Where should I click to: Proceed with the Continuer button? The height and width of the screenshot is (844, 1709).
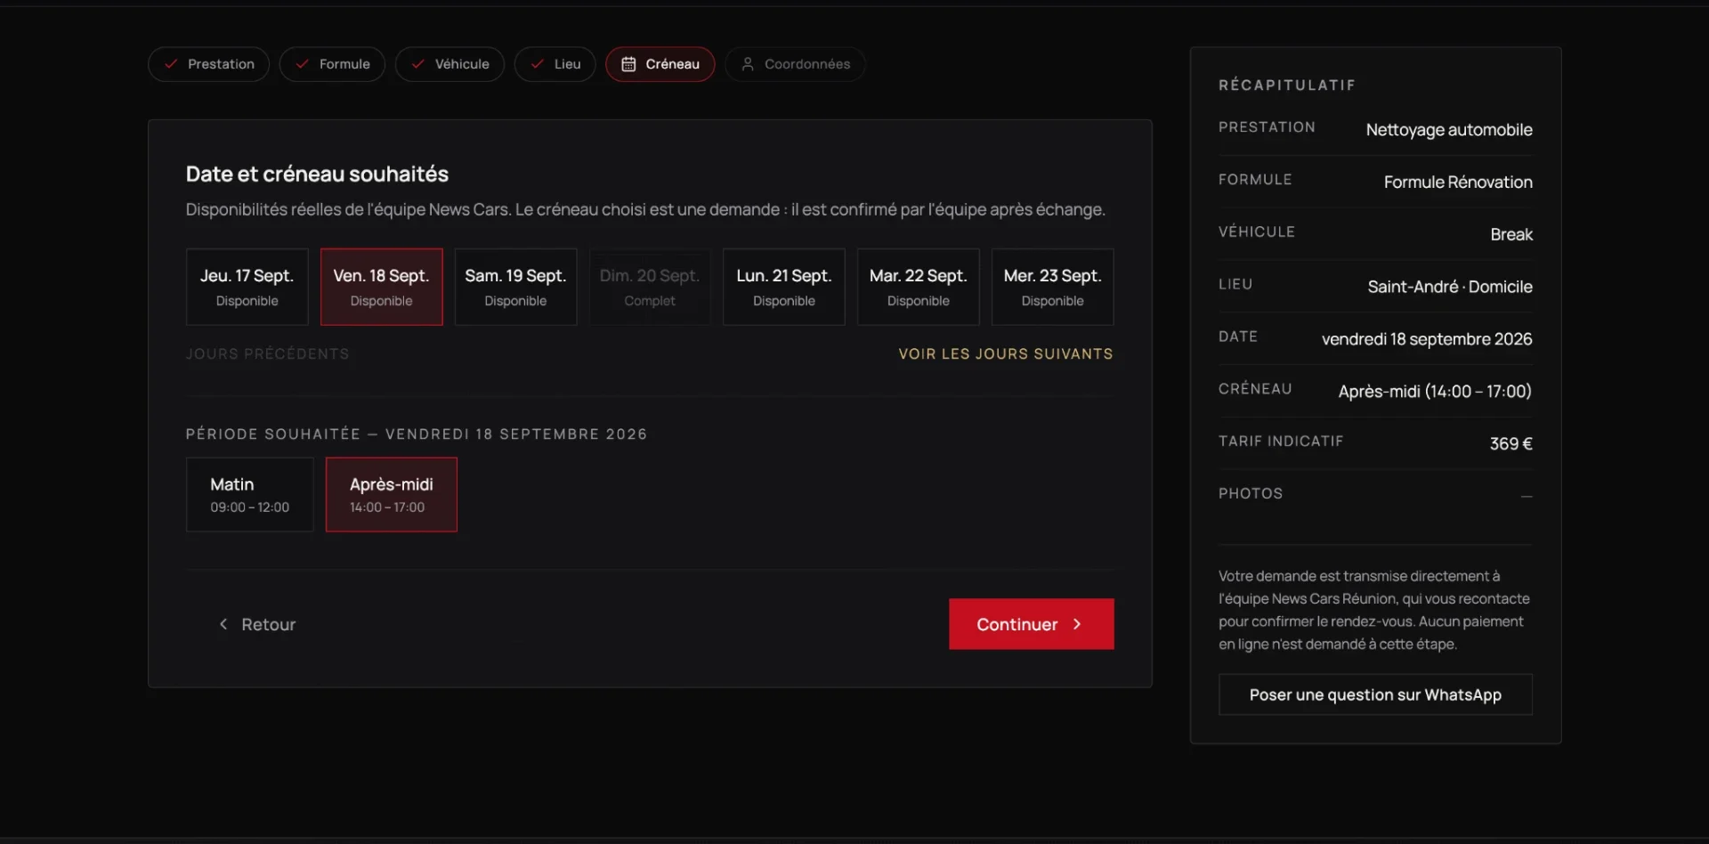click(1032, 624)
